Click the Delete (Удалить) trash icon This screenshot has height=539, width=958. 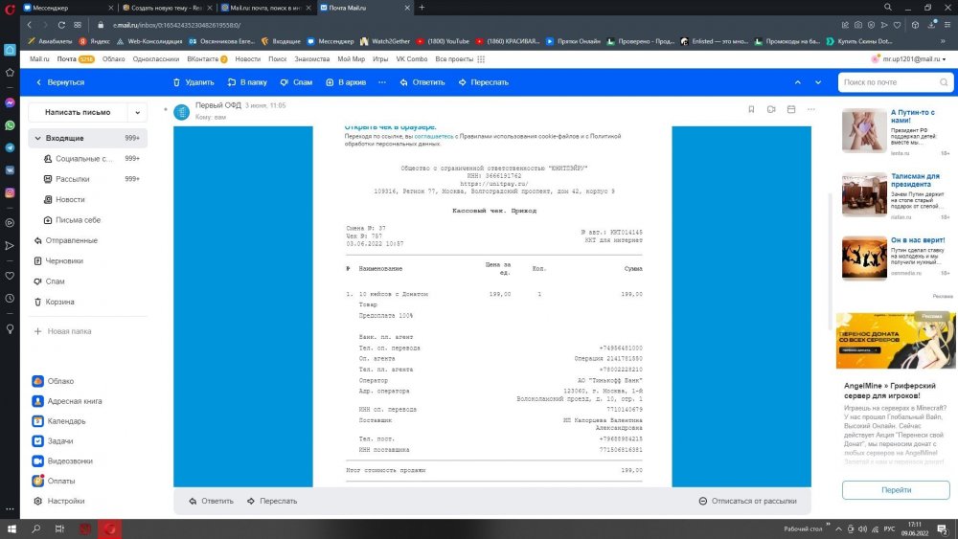click(x=176, y=82)
